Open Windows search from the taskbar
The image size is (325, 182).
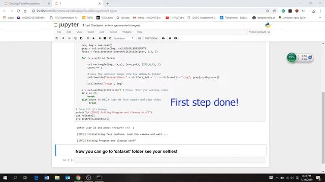(15, 177)
